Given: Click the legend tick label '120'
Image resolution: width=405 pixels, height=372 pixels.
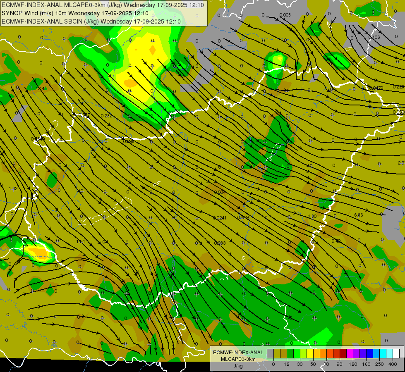Looking at the screenshot, I should click(353, 364).
